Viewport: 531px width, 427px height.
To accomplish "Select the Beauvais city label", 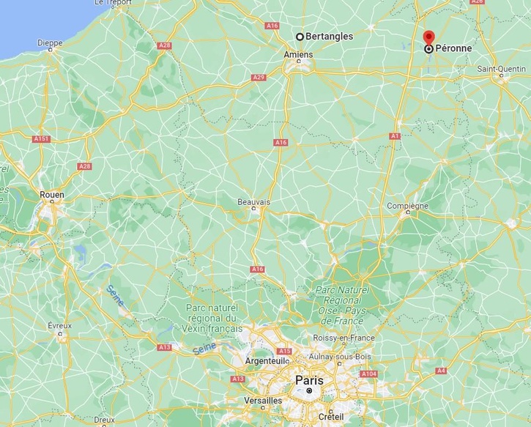I will click(253, 202).
